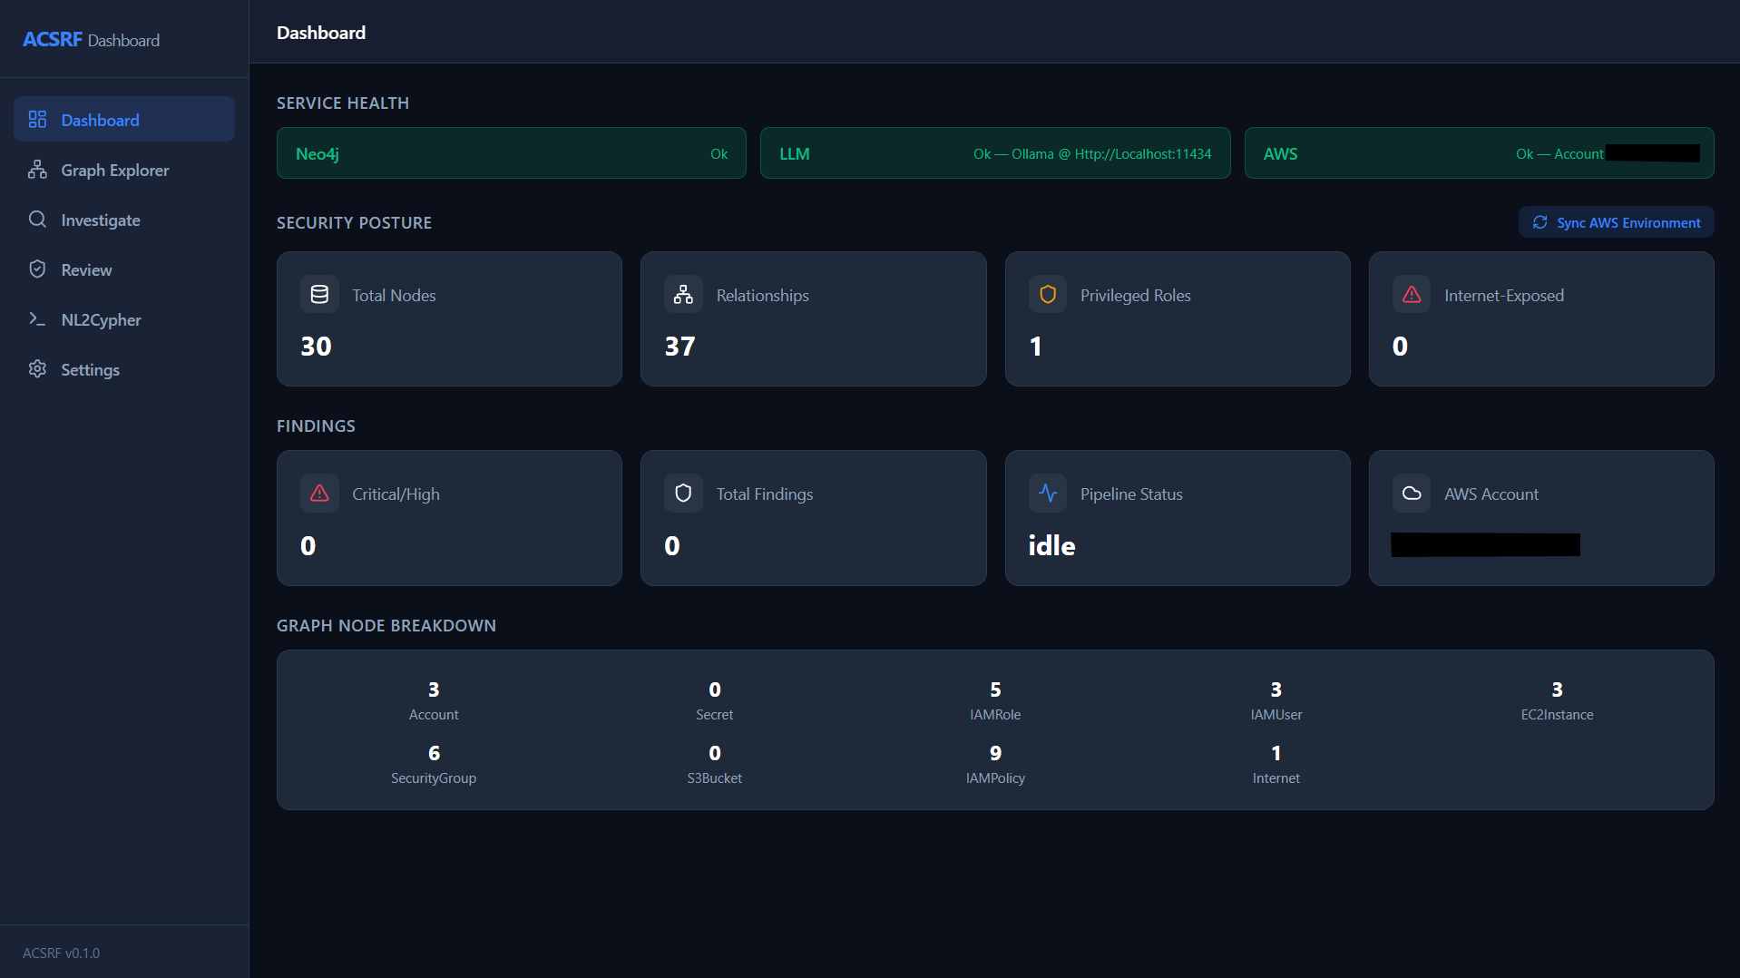Open the Dashboard menu item
Viewport: 1740px width, 978px height.
124,120
